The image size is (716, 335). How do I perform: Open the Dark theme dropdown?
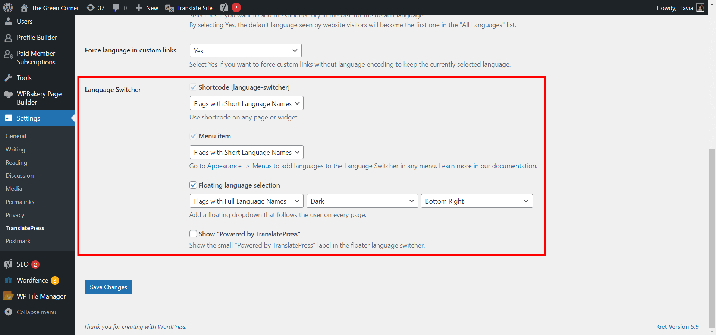click(x=362, y=201)
